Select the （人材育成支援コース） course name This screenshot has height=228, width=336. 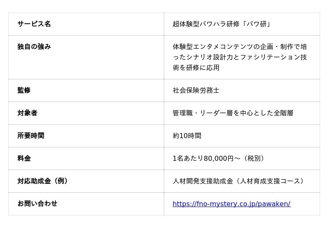click(271, 181)
